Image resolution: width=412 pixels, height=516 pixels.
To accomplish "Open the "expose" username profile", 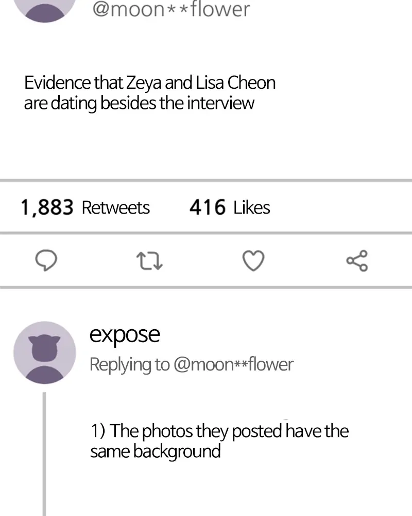I will click(x=125, y=334).
